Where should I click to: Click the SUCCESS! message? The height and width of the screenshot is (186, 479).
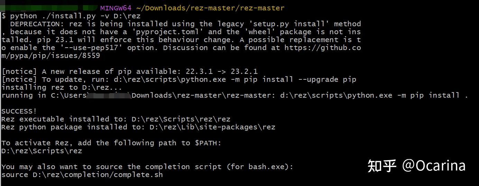(19, 111)
